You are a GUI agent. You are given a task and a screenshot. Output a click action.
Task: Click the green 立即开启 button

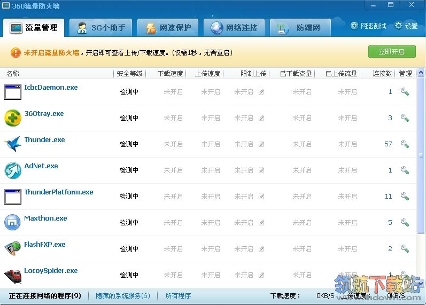(392, 52)
